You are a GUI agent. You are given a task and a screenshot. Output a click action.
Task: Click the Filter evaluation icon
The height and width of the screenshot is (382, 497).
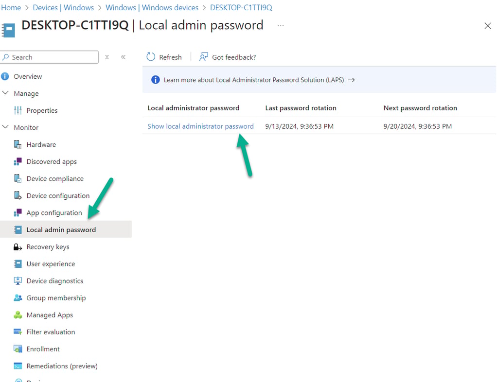[x=18, y=332]
